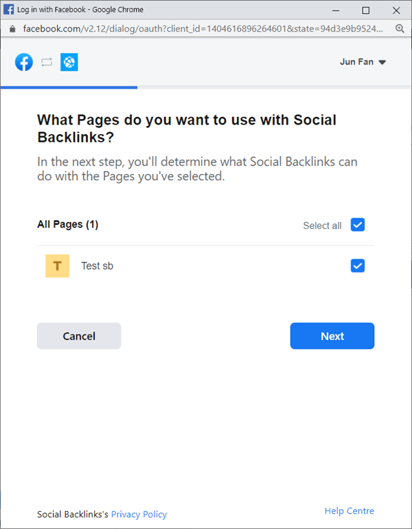Image resolution: width=412 pixels, height=529 pixels.
Task: Click the blue progress bar
Action: [69, 87]
